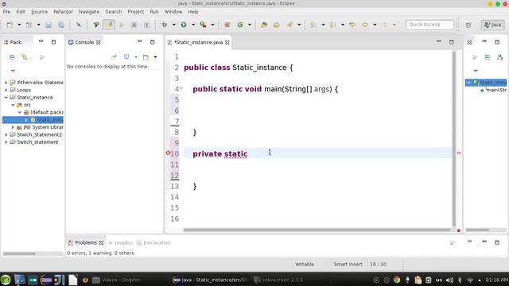Toggle Block Selection Mode button
509x286 pixels.
[134, 25]
